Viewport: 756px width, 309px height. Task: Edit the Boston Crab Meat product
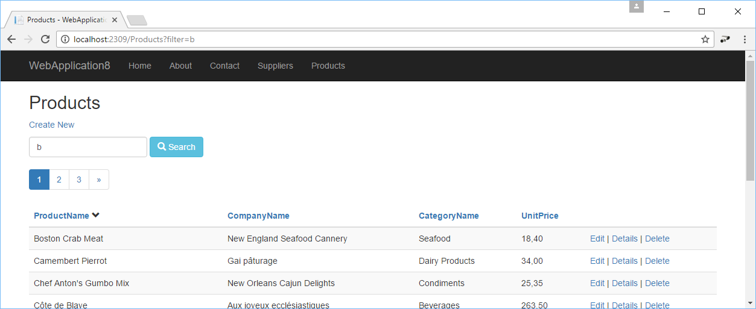597,239
